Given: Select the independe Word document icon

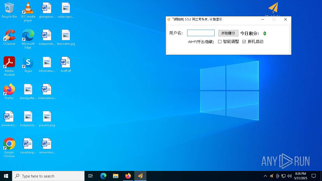Looking at the screenshot, I should [47, 37].
